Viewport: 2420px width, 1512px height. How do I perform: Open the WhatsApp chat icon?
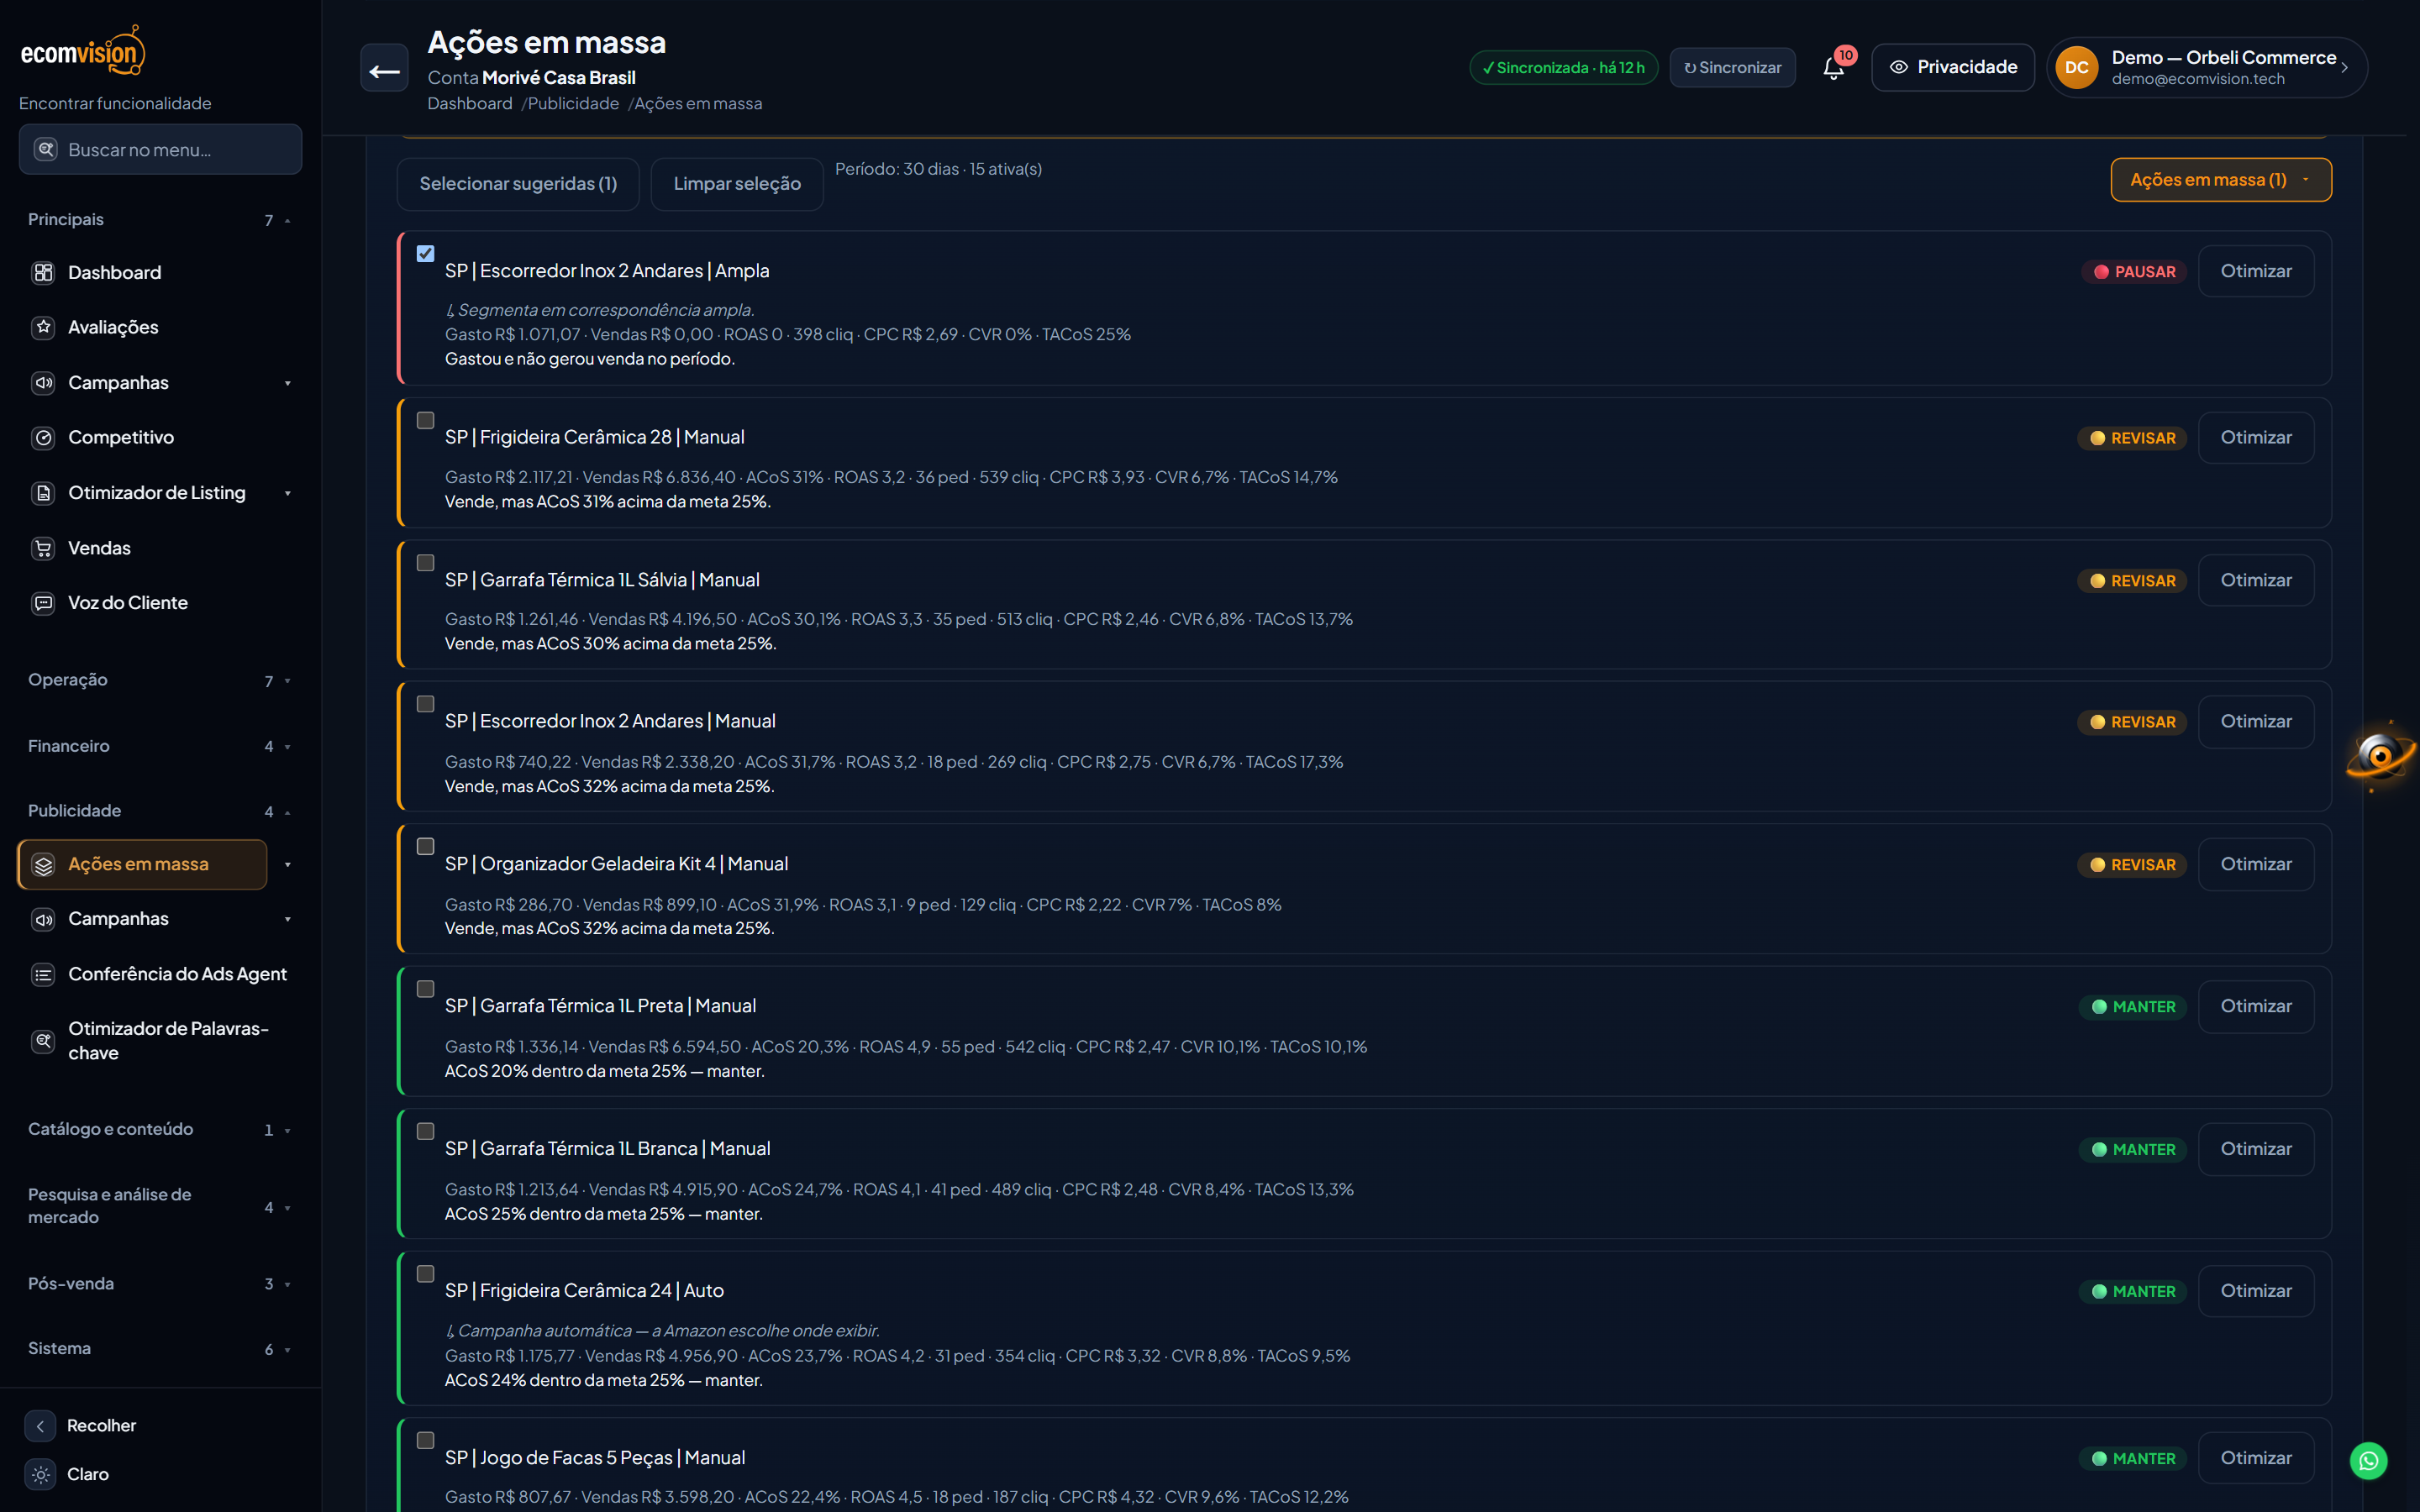point(2368,1461)
